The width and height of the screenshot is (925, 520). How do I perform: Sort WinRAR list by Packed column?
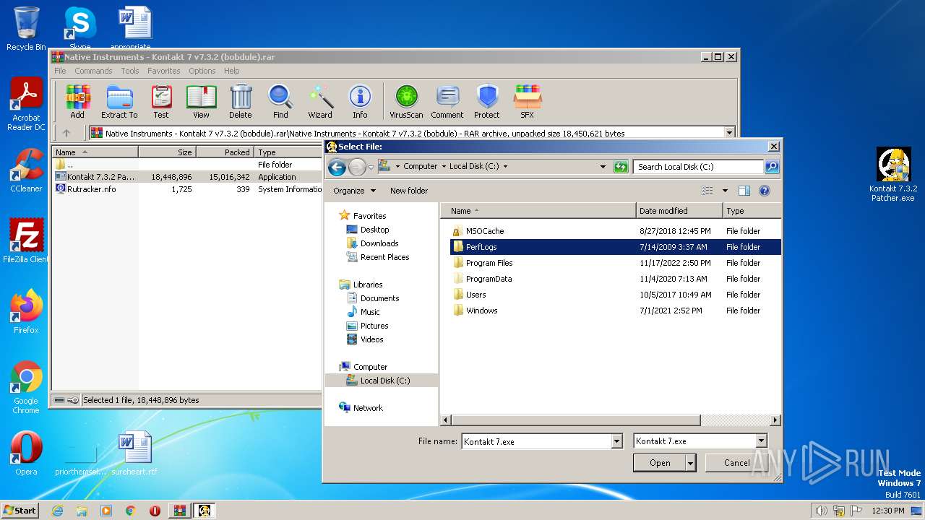coord(225,152)
